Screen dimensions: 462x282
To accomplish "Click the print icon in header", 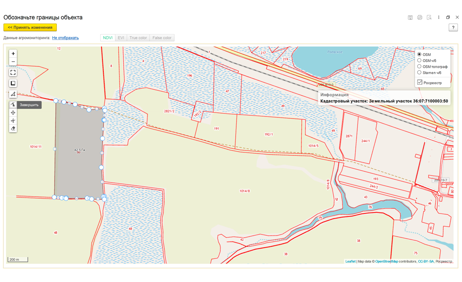I will tap(420, 18).
